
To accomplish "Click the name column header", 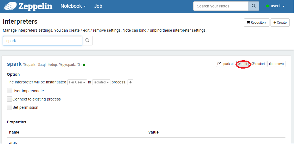I will pos(14,132).
